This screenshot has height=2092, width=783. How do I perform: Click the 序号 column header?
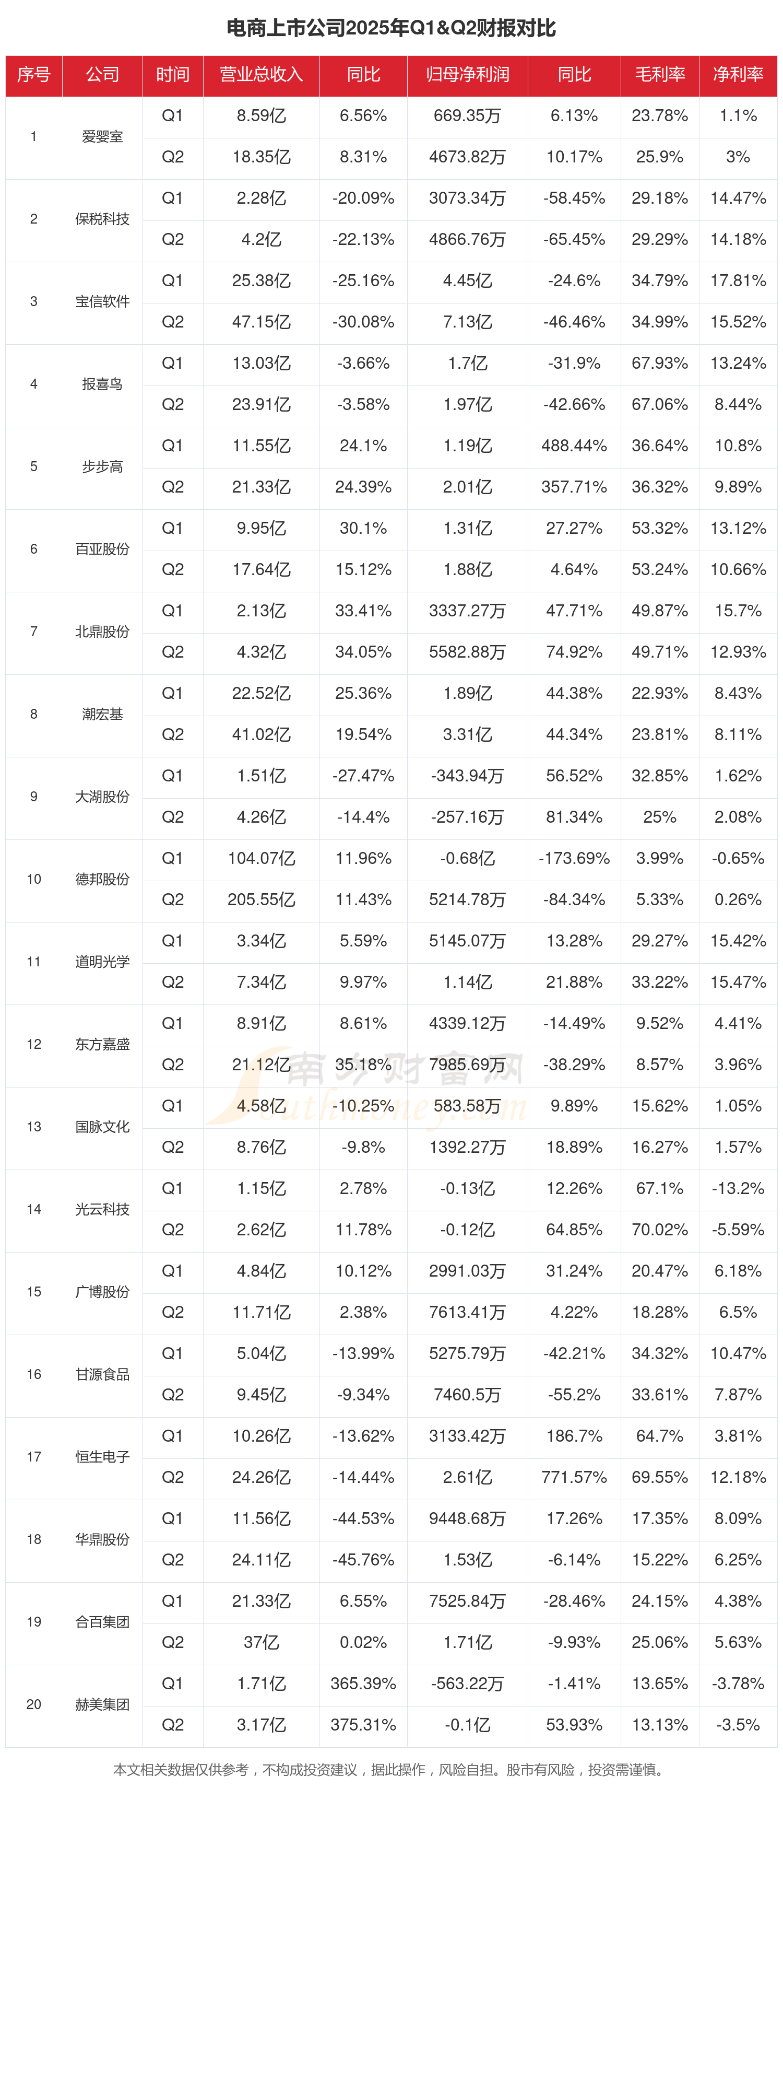[x=33, y=75]
